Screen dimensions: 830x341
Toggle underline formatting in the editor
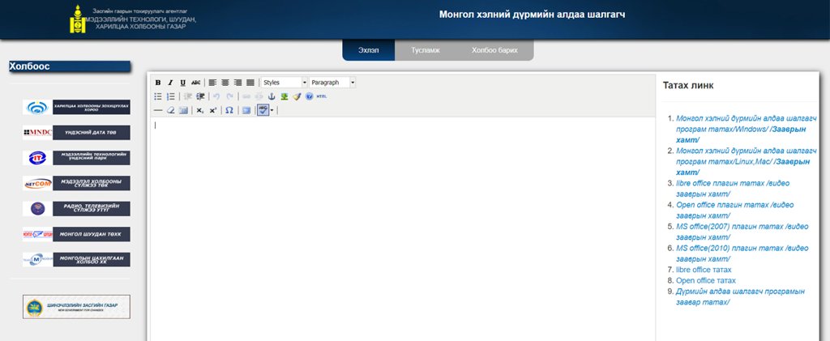[182, 83]
